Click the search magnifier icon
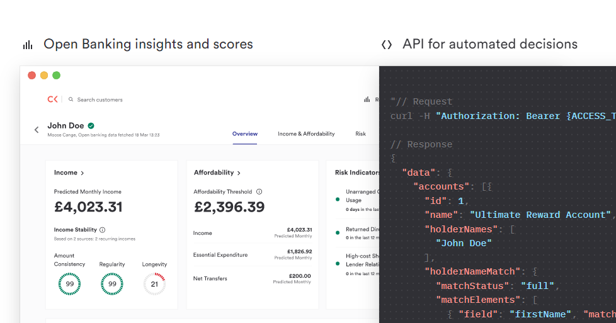Image resolution: width=616 pixels, height=323 pixels. [x=71, y=99]
